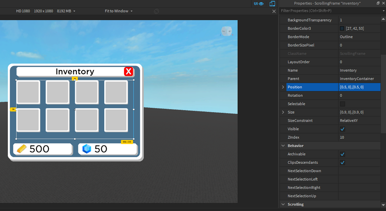Disable the Visible checkbox
386x211 pixels.
point(342,129)
